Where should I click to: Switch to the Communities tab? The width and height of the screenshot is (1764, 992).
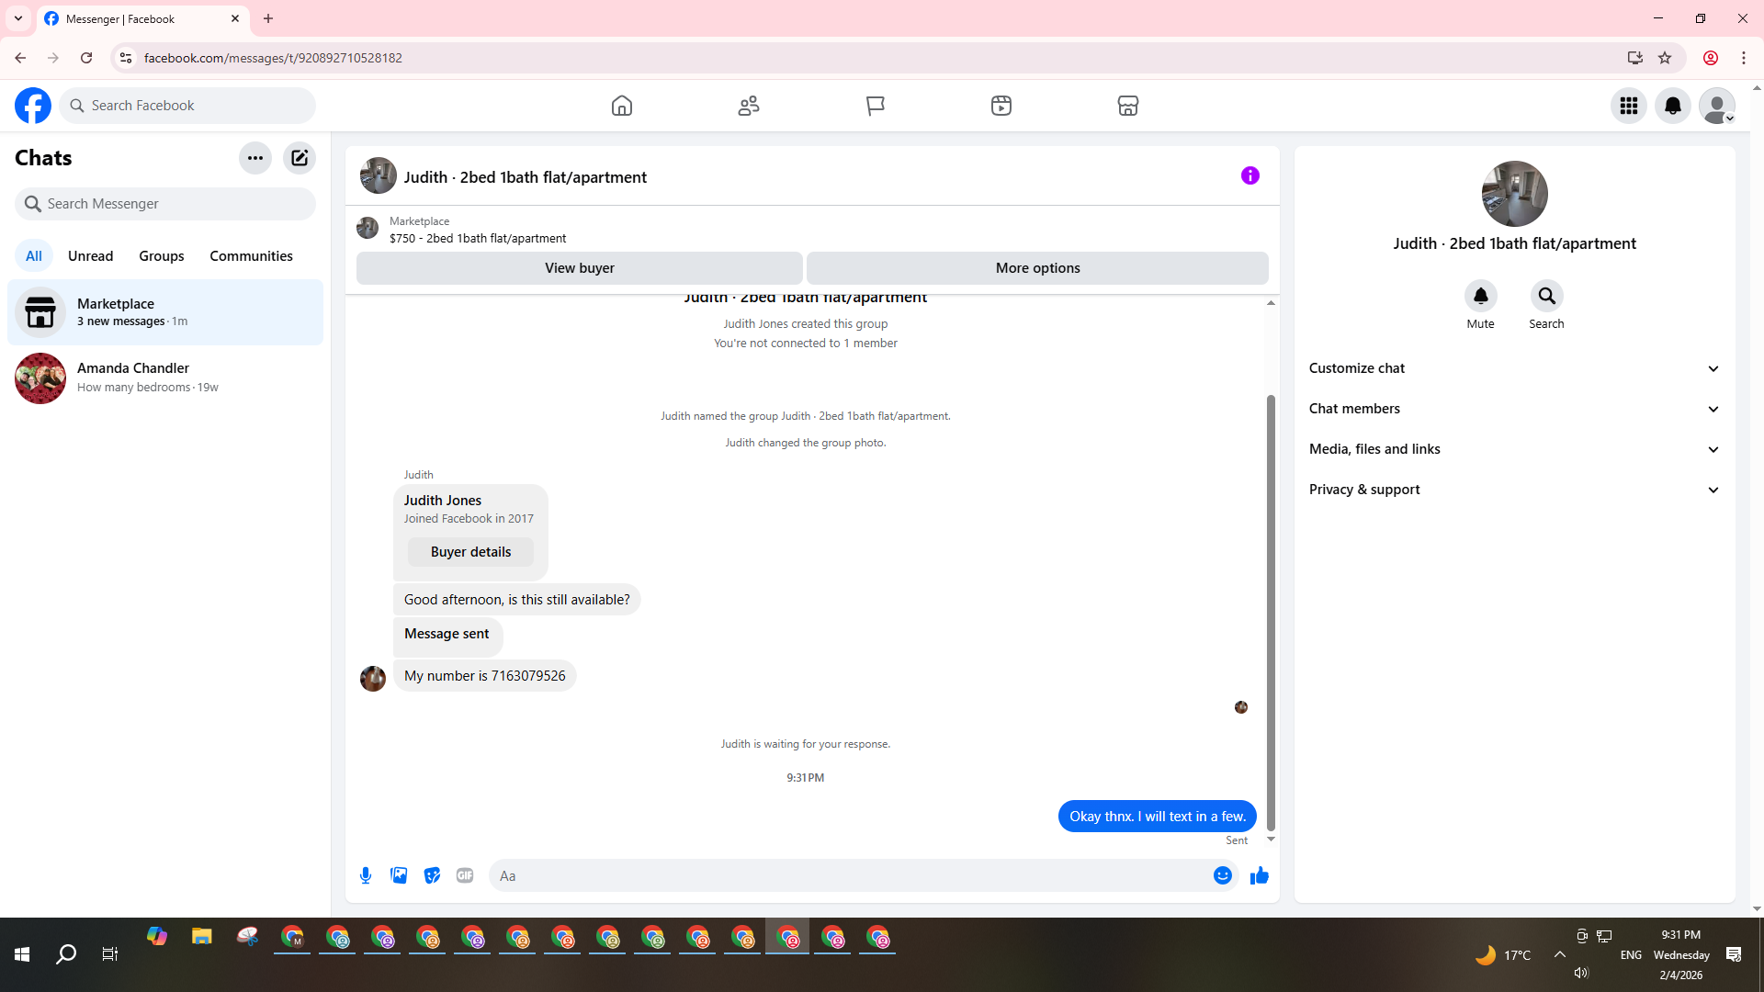pos(251,256)
